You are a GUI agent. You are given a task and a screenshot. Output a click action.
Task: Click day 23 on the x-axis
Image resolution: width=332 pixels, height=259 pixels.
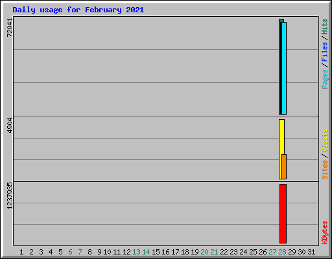point(233,252)
